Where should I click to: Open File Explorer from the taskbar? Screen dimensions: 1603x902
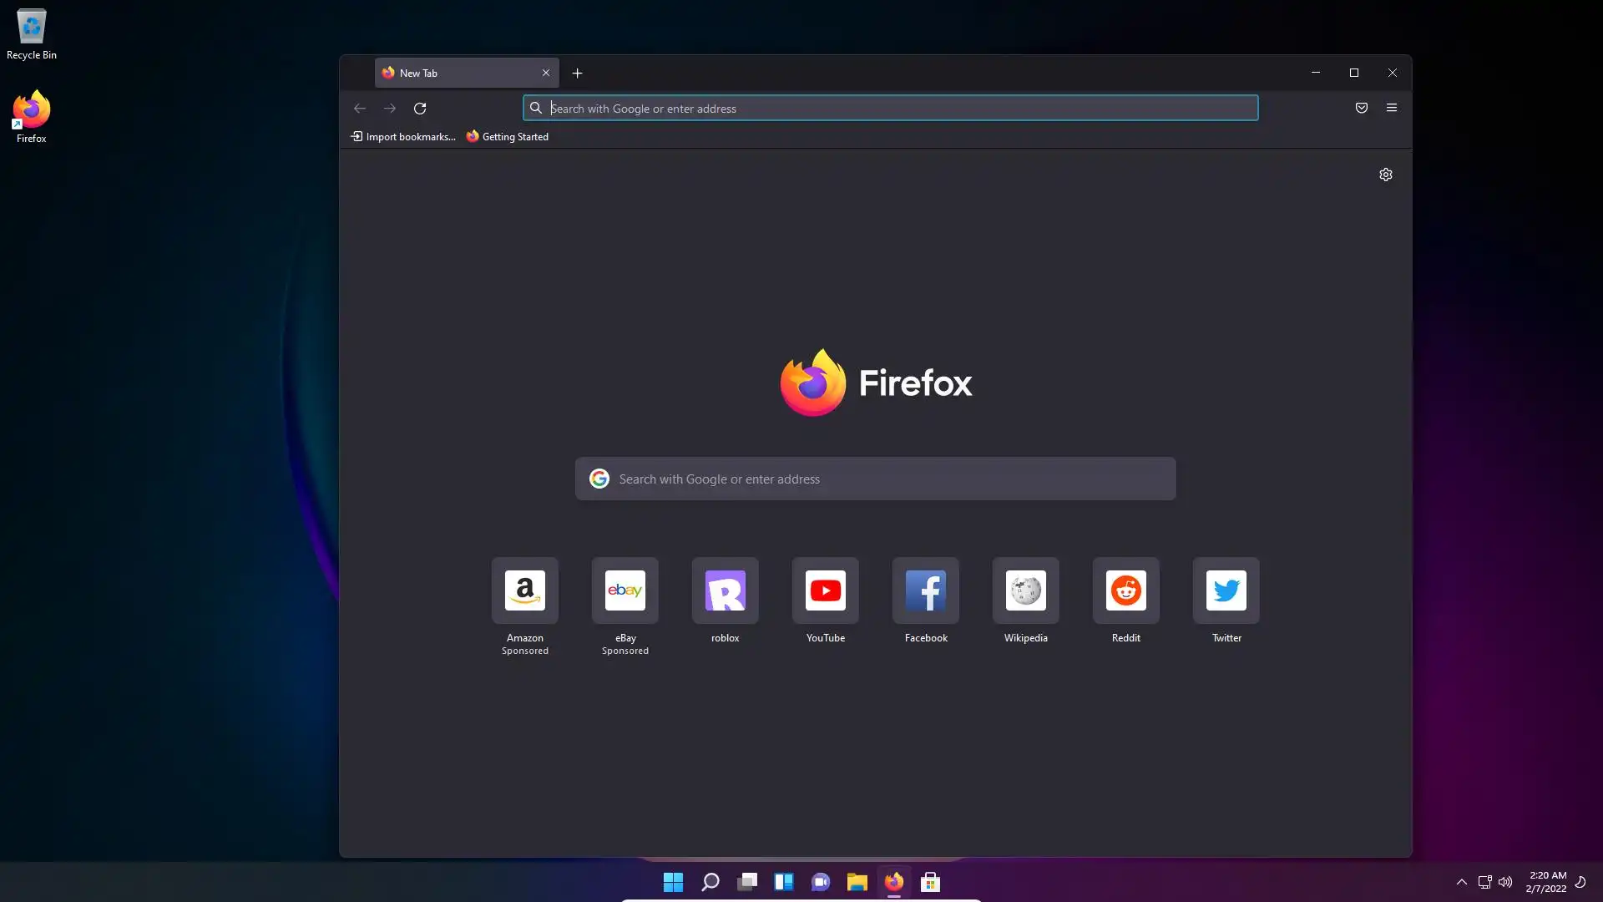pos(857,882)
